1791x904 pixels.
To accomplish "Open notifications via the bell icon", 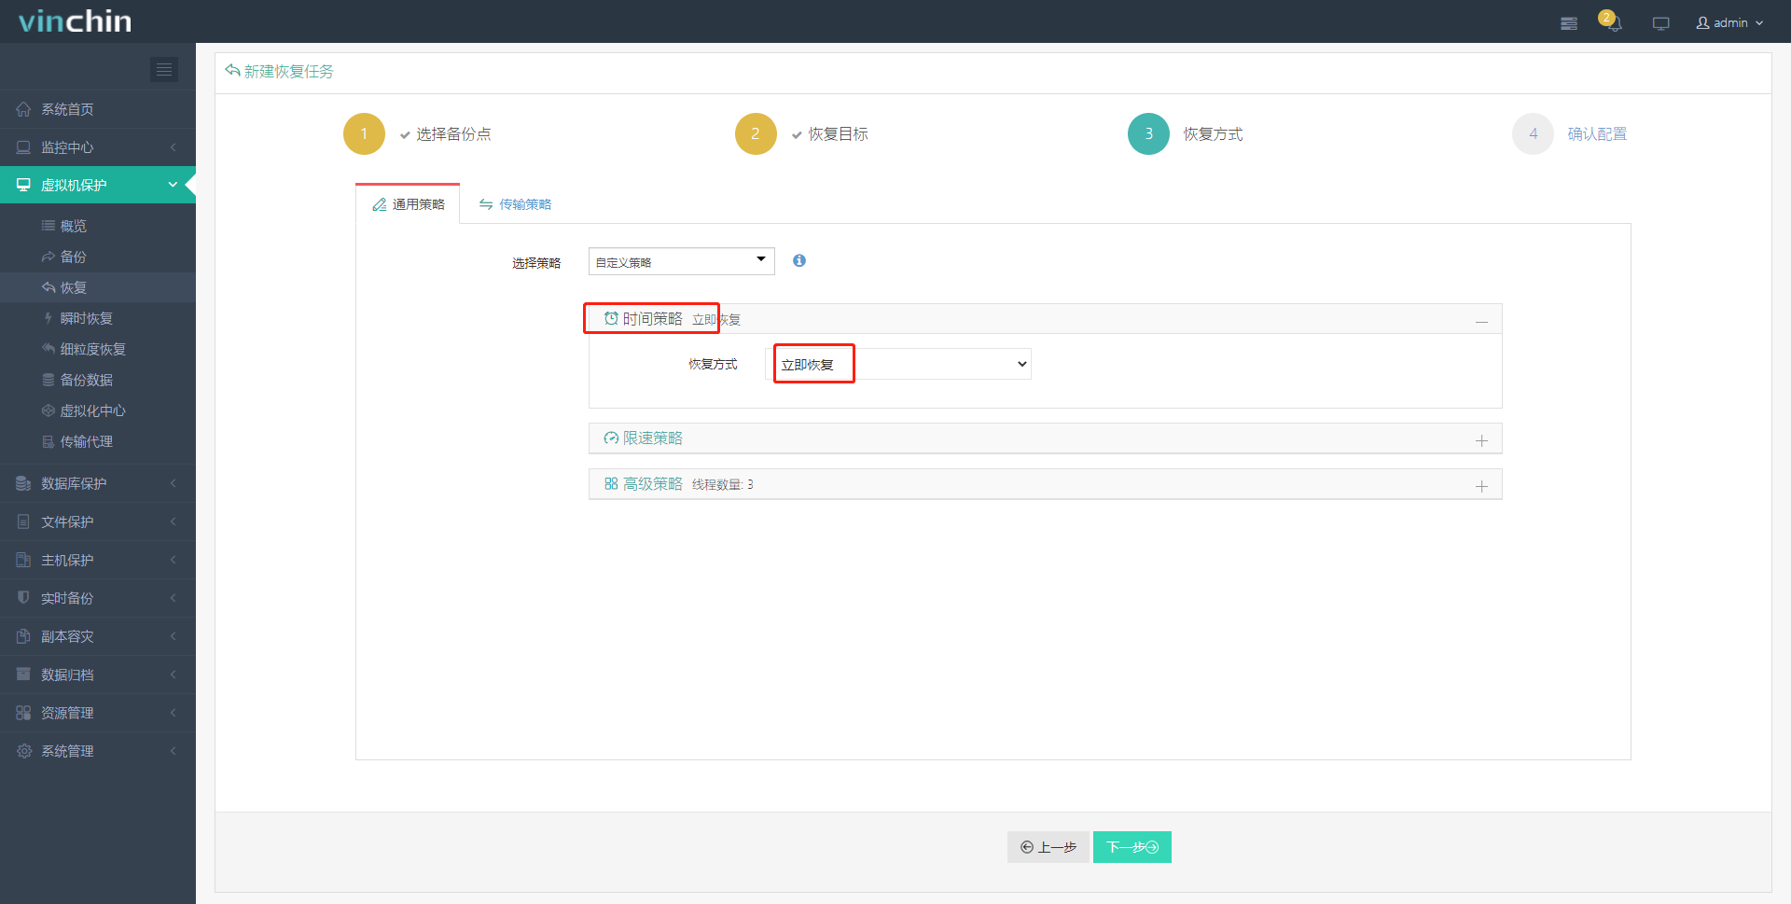I will (1612, 22).
